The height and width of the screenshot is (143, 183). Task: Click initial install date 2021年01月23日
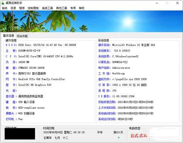(135, 102)
